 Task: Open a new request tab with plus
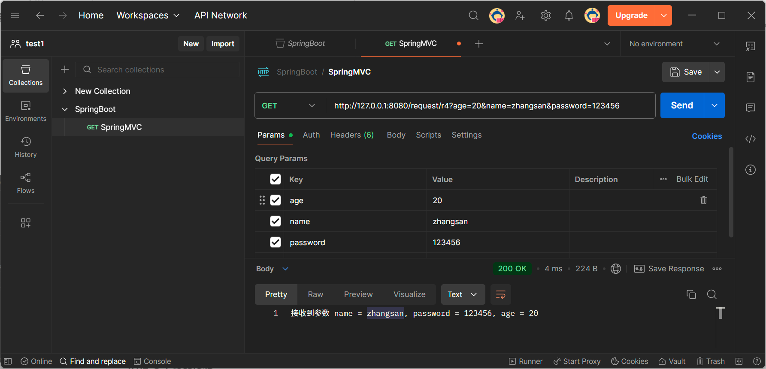479,44
